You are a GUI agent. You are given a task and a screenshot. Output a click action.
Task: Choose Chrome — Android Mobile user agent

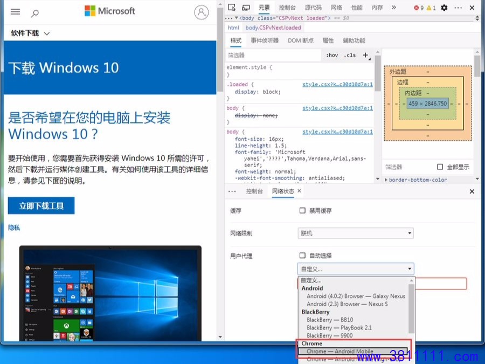click(x=352, y=351)
